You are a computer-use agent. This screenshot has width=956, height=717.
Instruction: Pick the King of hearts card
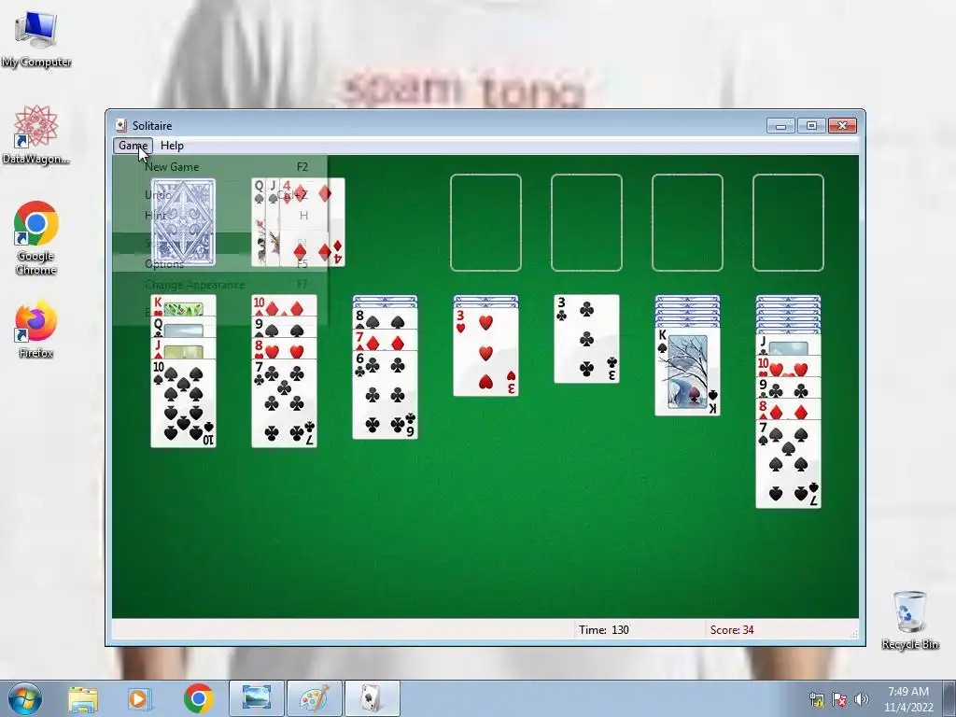183,305
